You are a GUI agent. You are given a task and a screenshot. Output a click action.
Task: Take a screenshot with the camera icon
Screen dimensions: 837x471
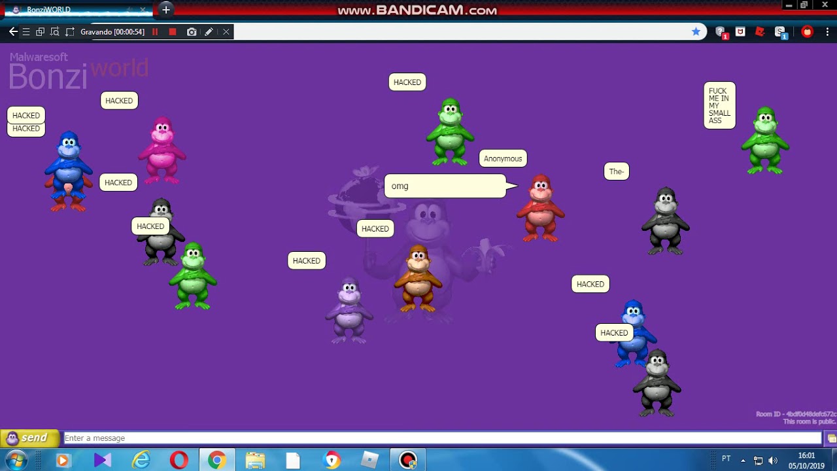pyautogui.click(x=192, y=31)
